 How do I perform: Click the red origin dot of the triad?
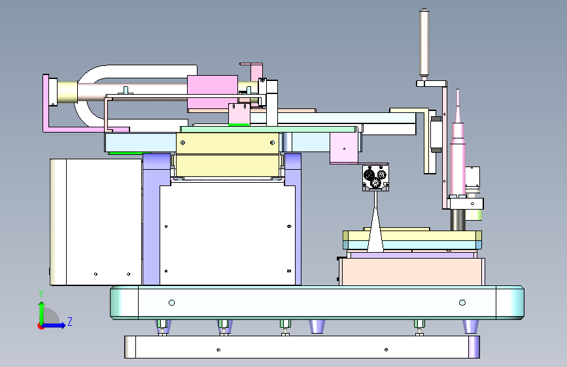coord(40,326)
